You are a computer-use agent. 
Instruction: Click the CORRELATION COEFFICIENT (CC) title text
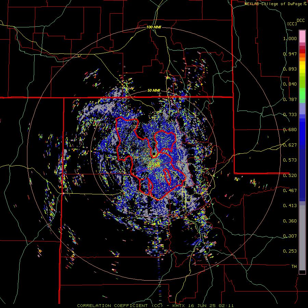tap(120, 306)
